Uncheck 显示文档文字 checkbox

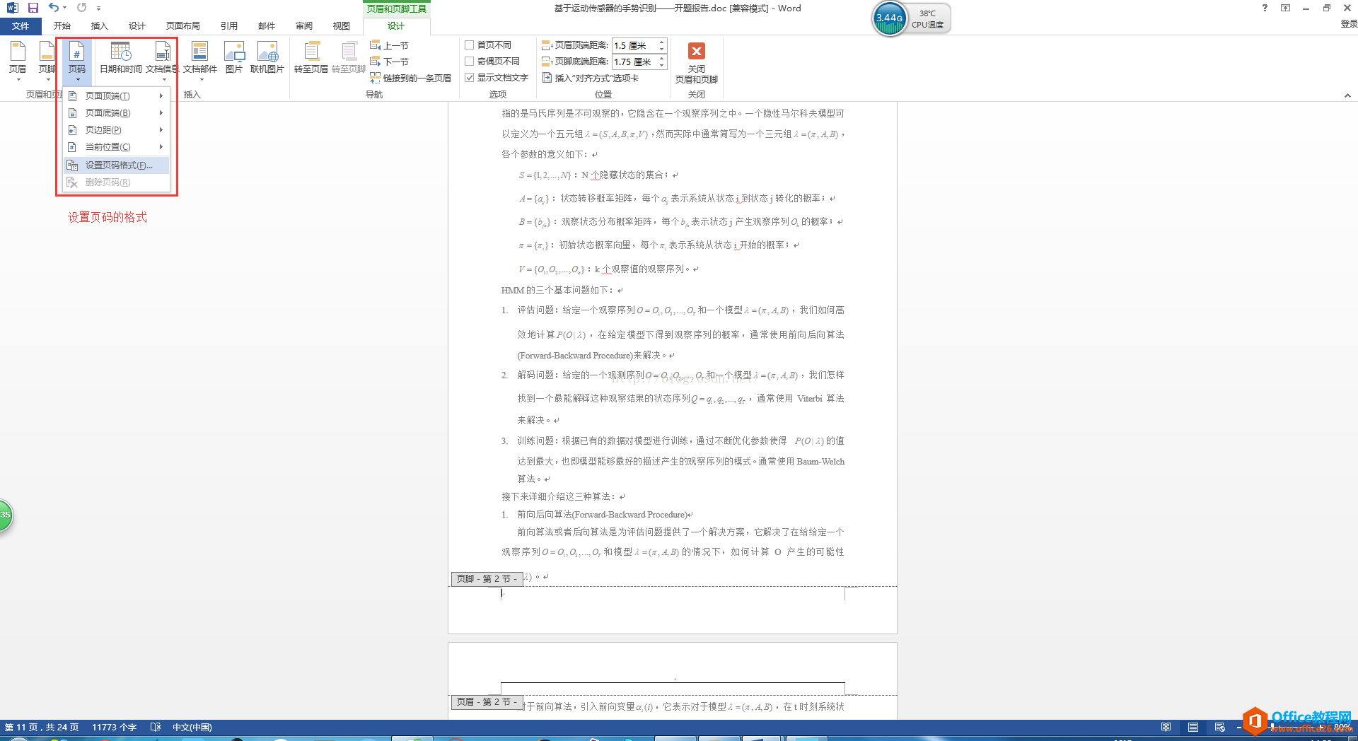tap(470, 78)
